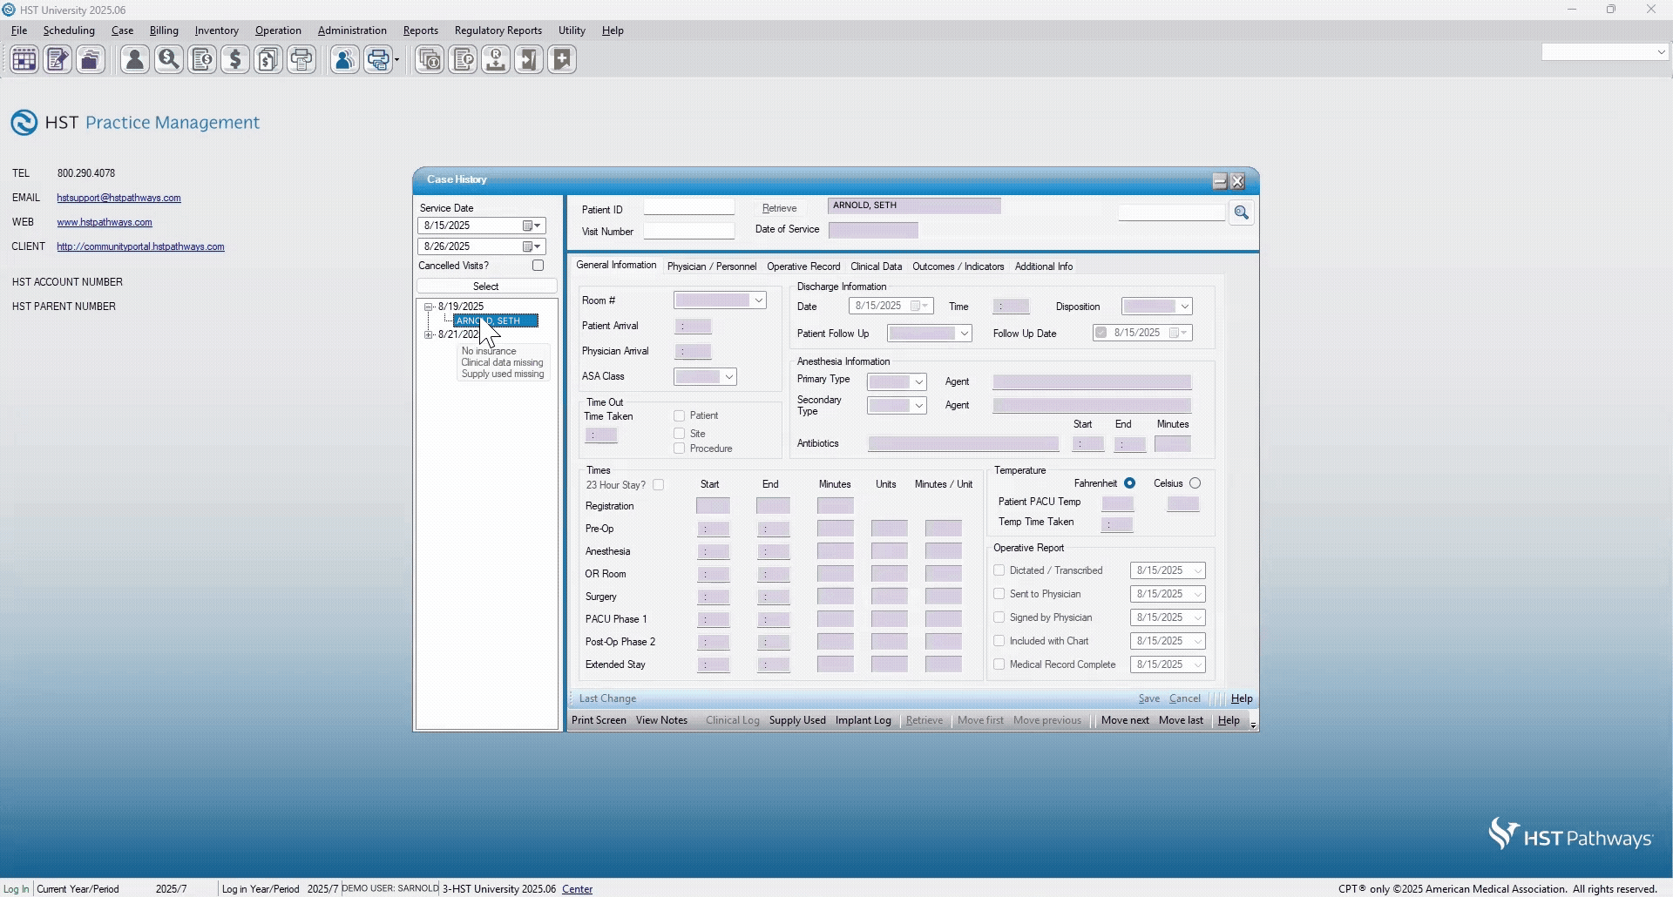
Task: Switch to the Outcomes / Indicators tab
Action: (x=958, y=266)
